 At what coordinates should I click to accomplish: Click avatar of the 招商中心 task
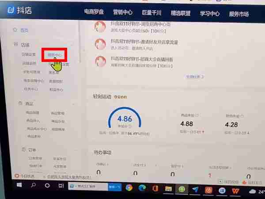tap(100, 27)
